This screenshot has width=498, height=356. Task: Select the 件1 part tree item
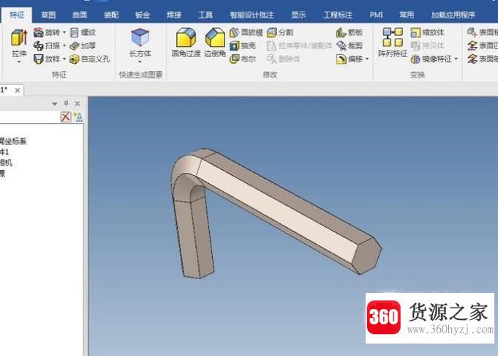click(4, 152)
